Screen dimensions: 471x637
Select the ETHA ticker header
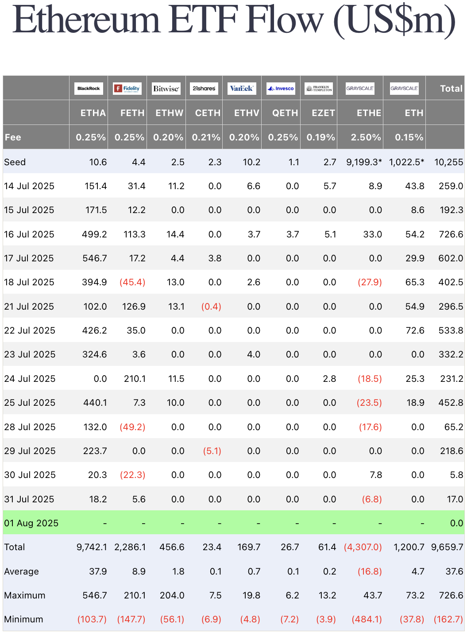(93, 113)
